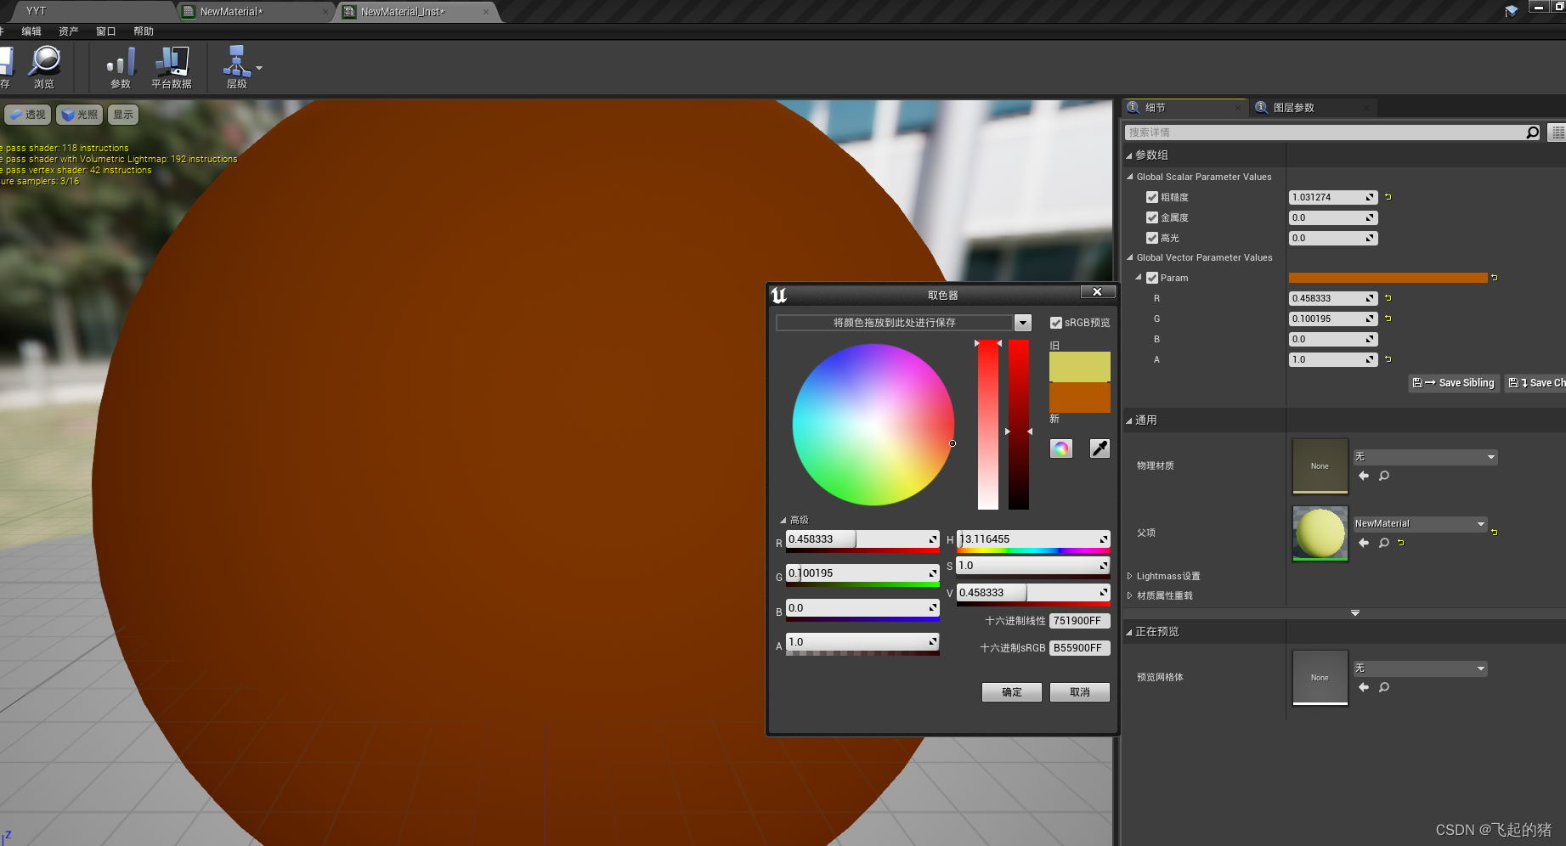Switch to the NewMaterial_Inst* tab

coord(416,12)
